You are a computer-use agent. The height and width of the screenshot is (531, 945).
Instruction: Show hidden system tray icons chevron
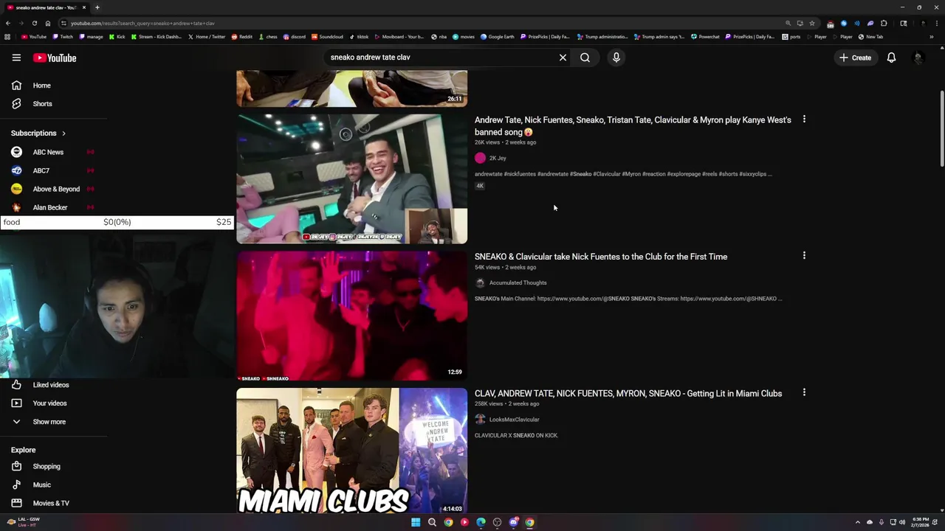[x=858, y=522]
